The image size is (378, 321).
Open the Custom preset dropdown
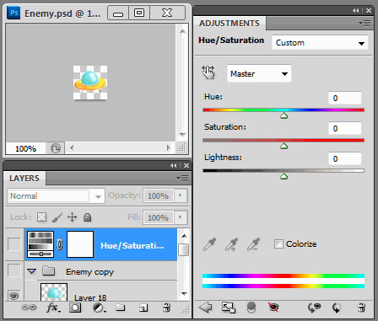(x=320, y=43)
